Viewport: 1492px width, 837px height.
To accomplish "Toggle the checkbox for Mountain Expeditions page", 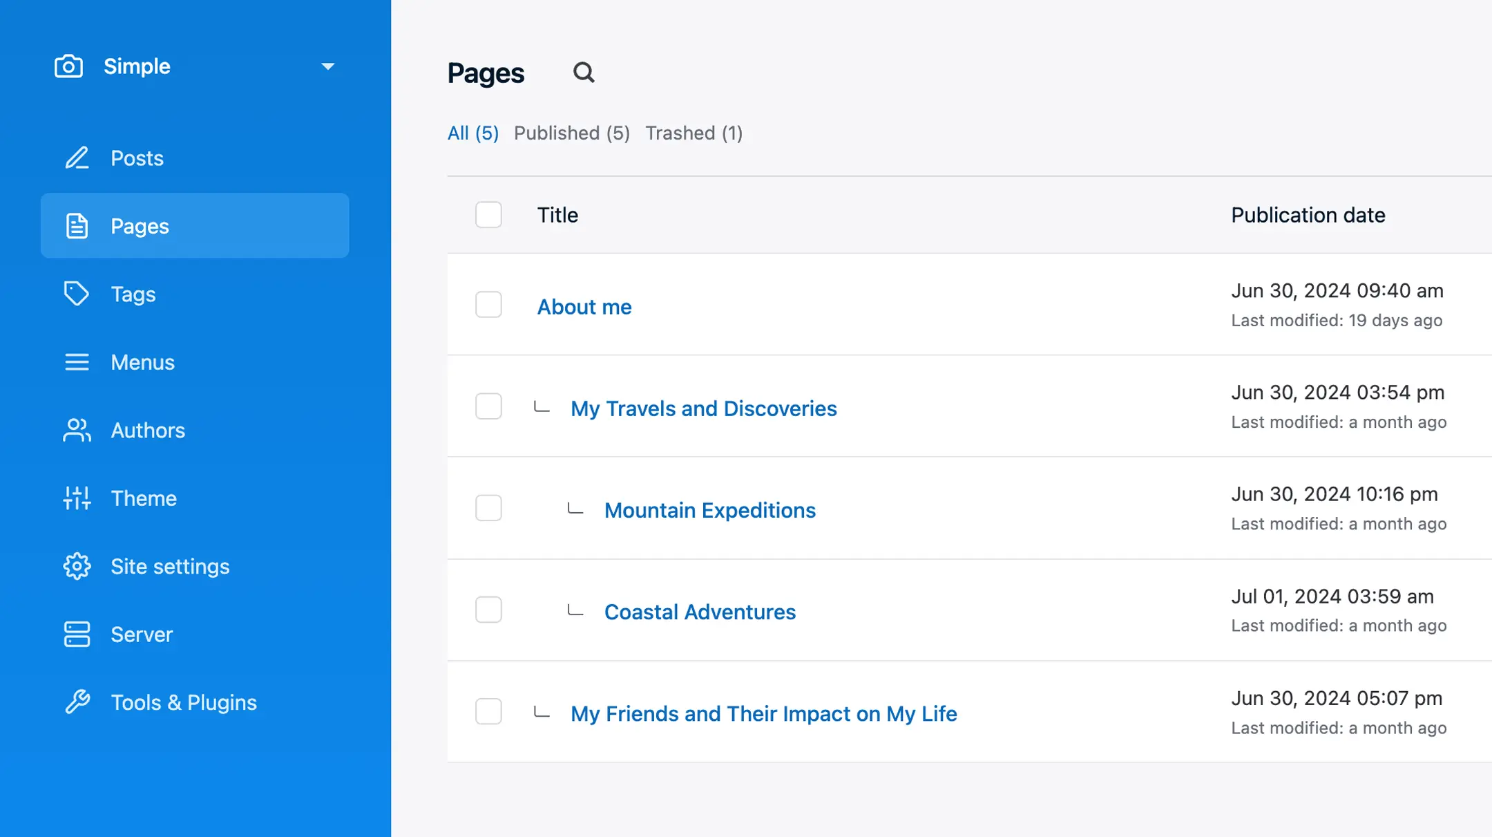I will tap(488, 508).
